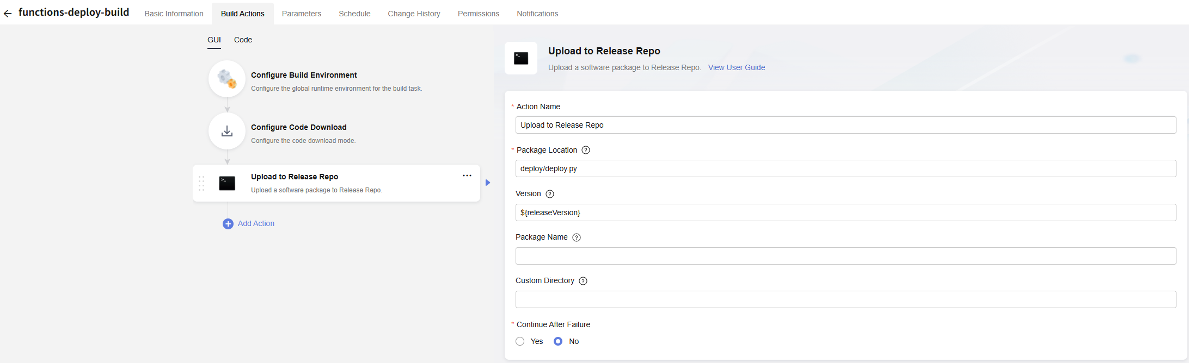Viewport: 1189px width, 363px height.
Task: Click the drag handle on Upload to Release Repo
Action: click(x=201, y=183)
